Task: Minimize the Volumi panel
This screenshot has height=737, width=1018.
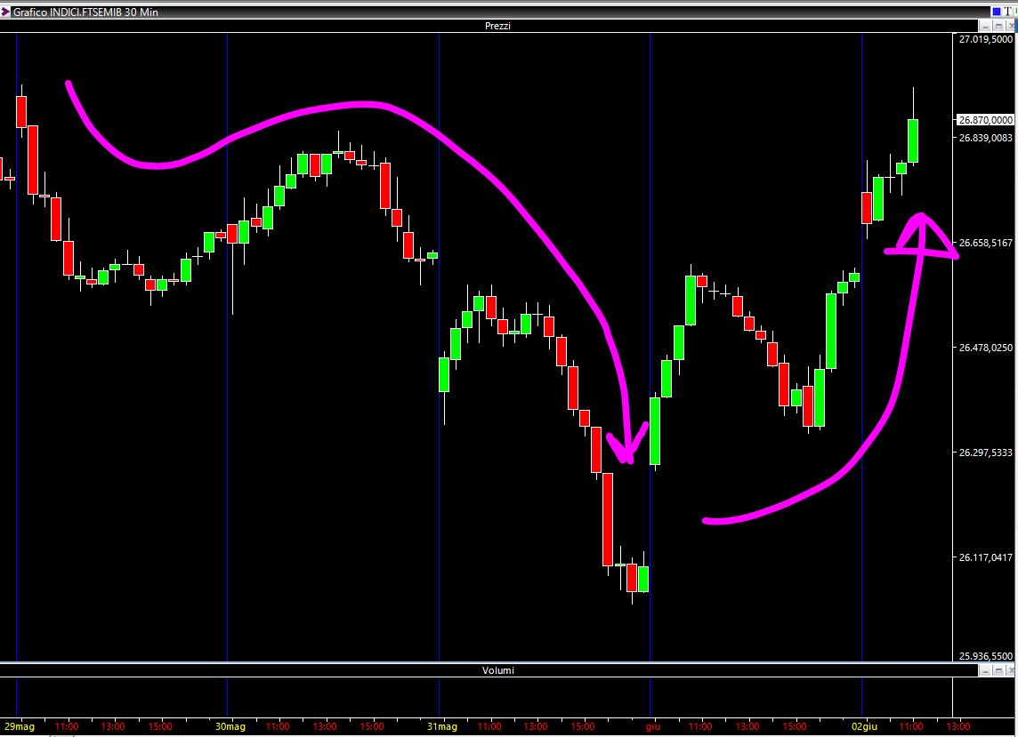Action: (x=986, y=671)
